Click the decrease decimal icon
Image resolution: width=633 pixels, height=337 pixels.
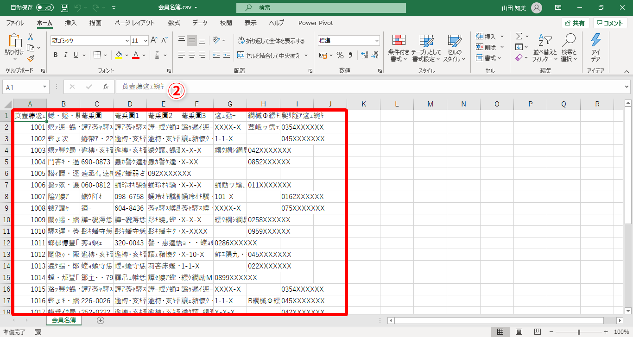coord(375,56)
